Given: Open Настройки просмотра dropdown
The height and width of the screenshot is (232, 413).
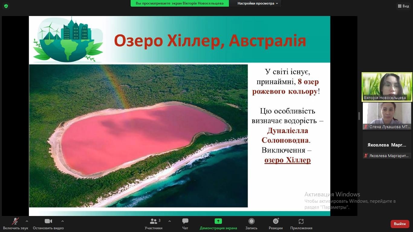Looking at the screenshot, I should pyautogui.click(x=258, y=3).
